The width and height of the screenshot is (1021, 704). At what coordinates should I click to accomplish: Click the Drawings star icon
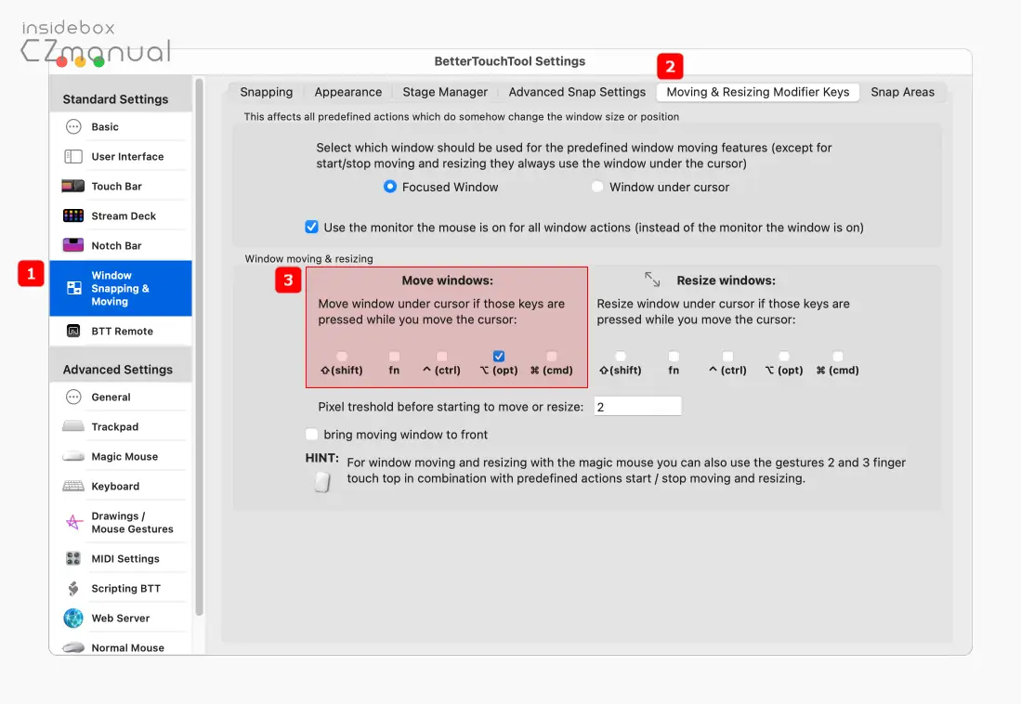pyautogui.click(x=73, y=522)
